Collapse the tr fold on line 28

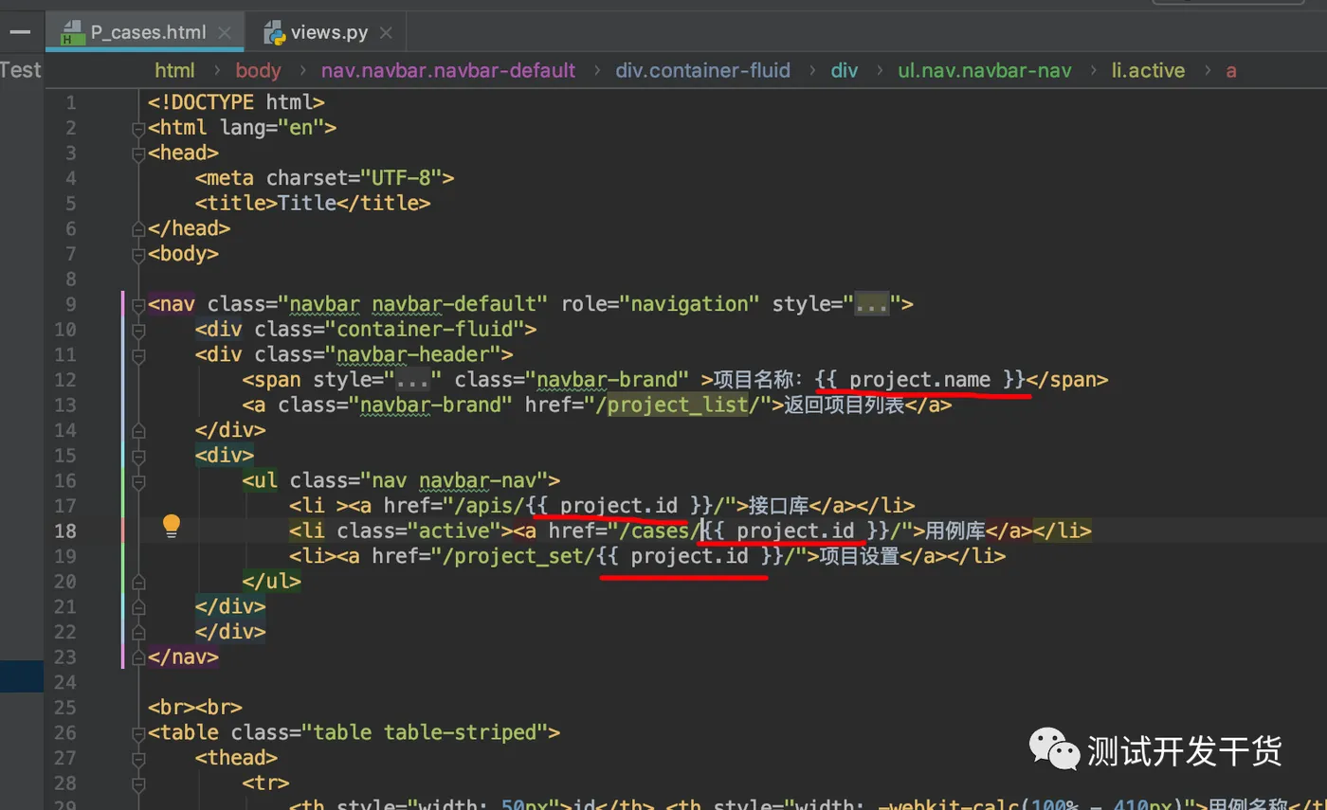(x=138, y=783)
